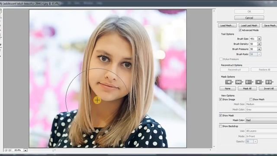Click the Restore All button
This screenshot has height=156, width=277.
(x=264, y=70)
